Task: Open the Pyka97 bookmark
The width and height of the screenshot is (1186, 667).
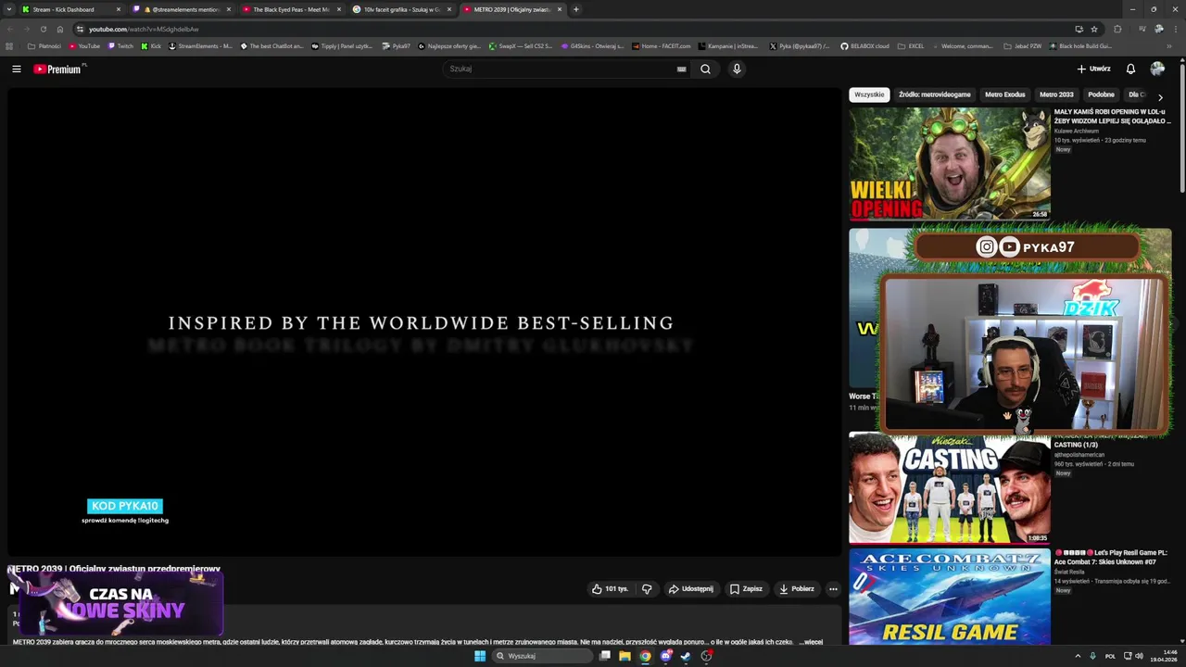Action: pos(396,45)
